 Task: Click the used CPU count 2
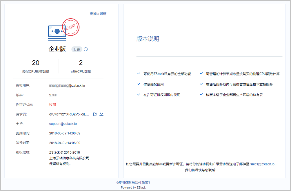click(81, 63)
